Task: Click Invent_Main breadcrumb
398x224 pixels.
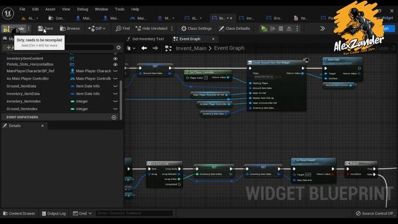Action: click(x=191, y=49)
